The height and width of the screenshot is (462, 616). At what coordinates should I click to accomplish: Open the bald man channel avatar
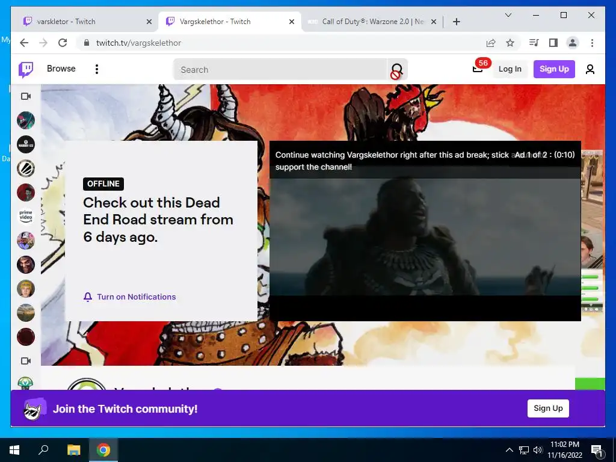pyautogui.click(x=25, y=265)
